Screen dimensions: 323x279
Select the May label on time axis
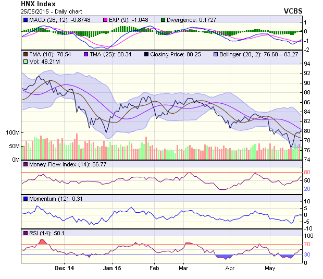click(x=269, y=268)
